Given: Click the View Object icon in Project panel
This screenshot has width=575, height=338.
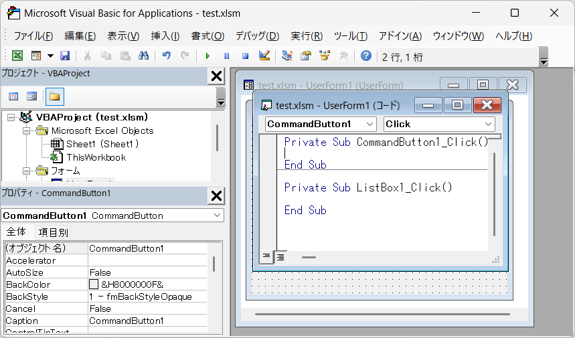Looking at the screenshot, I should (x=32, y=96).
